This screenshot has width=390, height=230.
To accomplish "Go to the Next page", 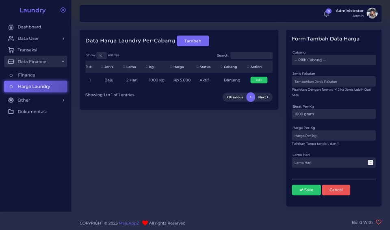I will 263,97.
